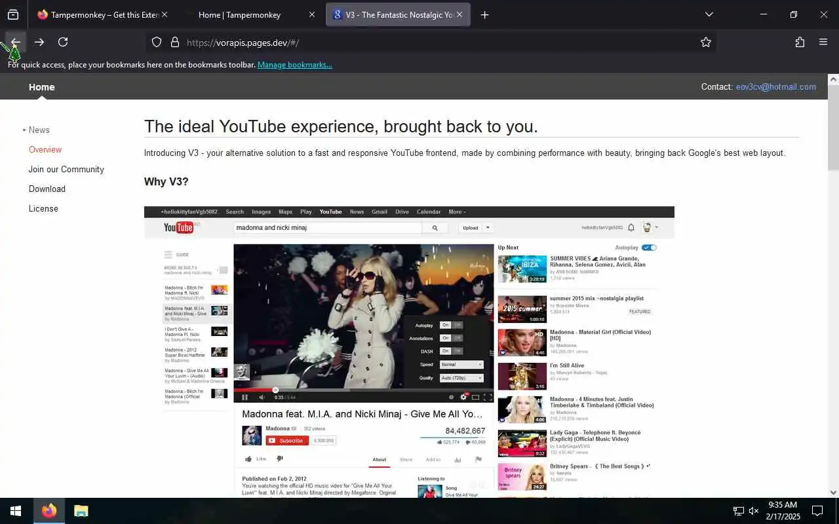Viewport: 839px width, 524px height.
Task: Reload the current page
Action: [x=63, y=42]
